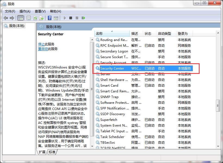
Task: Stop the service using the stop icon
Action: click(71, 18)
